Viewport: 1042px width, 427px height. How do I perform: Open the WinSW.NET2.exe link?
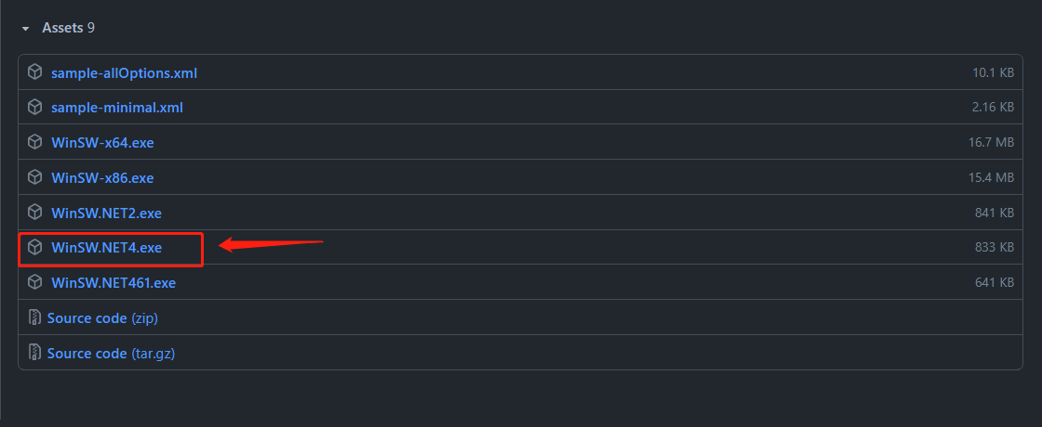[x=107, y=213]
